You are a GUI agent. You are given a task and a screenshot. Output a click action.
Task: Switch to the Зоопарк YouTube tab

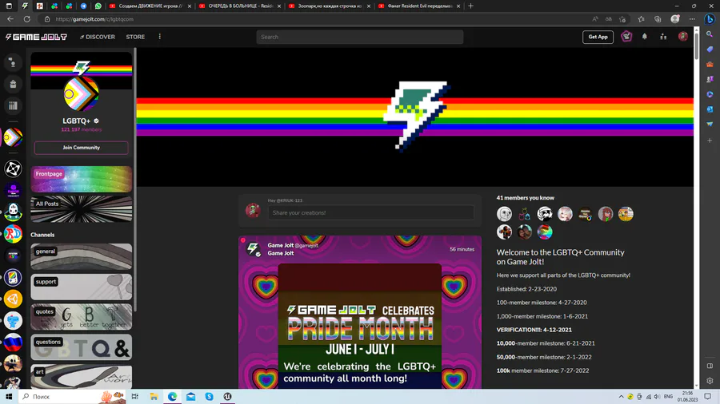point(330,6)
